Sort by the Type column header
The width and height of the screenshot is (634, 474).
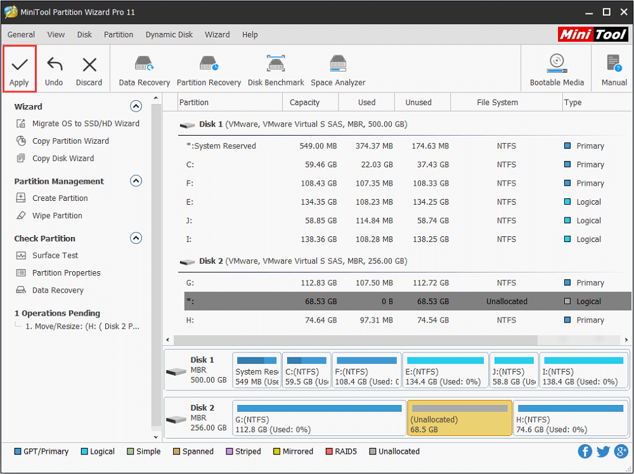pyautogui.click(x=597, y=103)
